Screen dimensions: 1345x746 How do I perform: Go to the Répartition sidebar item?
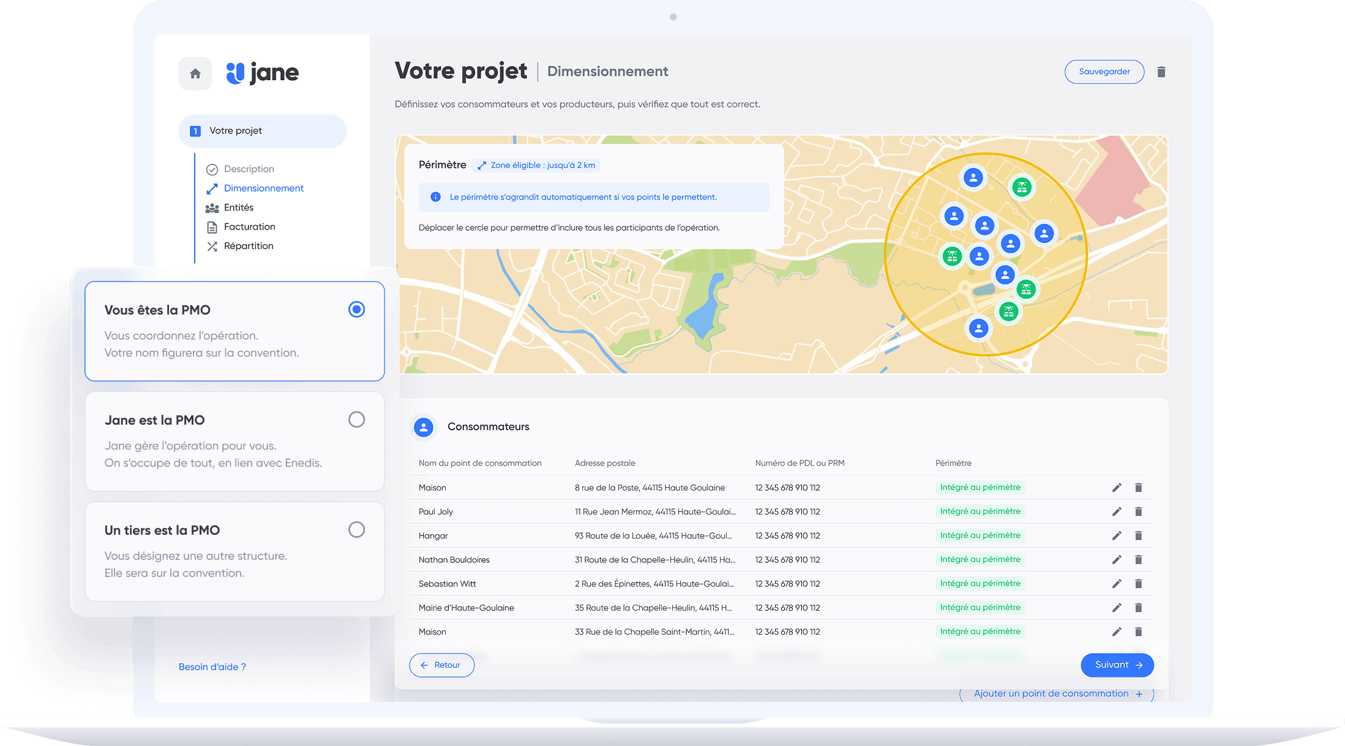click(x=248, y=246)
